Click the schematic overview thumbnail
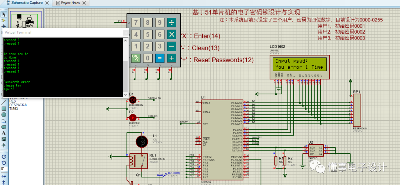The width and height of the screenshot is (400, 185). point(25,20)
